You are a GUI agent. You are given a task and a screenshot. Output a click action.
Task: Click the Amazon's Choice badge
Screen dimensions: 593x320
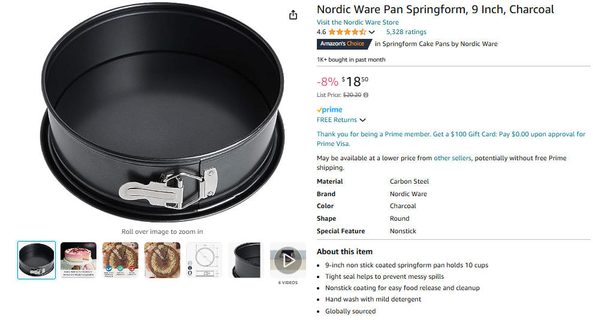click(344, 44)
